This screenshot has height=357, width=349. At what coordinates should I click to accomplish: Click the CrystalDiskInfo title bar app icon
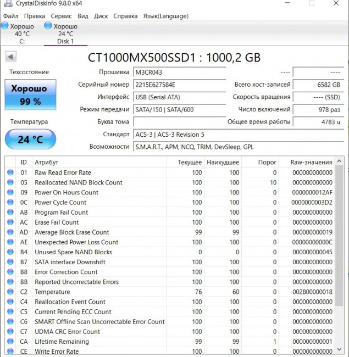click(x=8, y=3)
